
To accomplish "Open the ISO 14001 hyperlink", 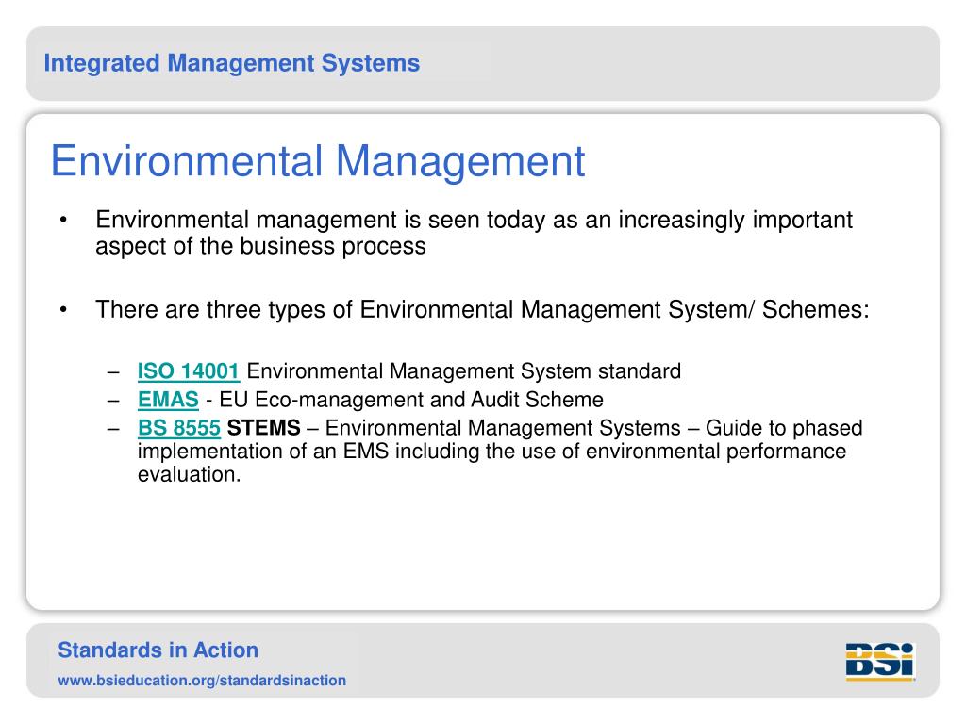I will (x=189, y=371).
